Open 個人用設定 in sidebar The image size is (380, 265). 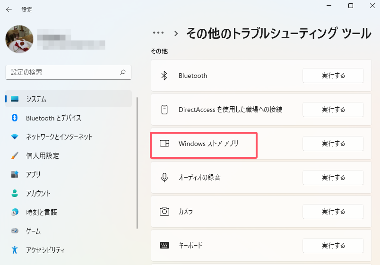click(x=69, y=155)
